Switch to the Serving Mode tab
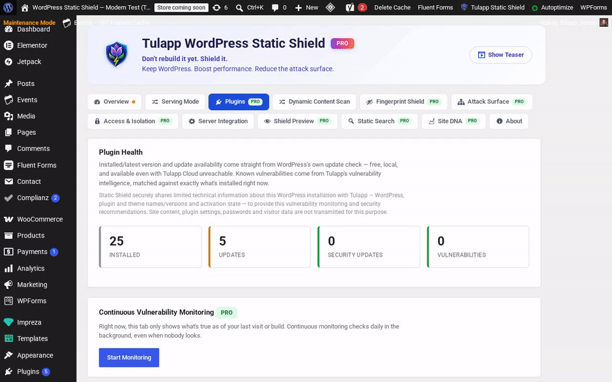 175,102
